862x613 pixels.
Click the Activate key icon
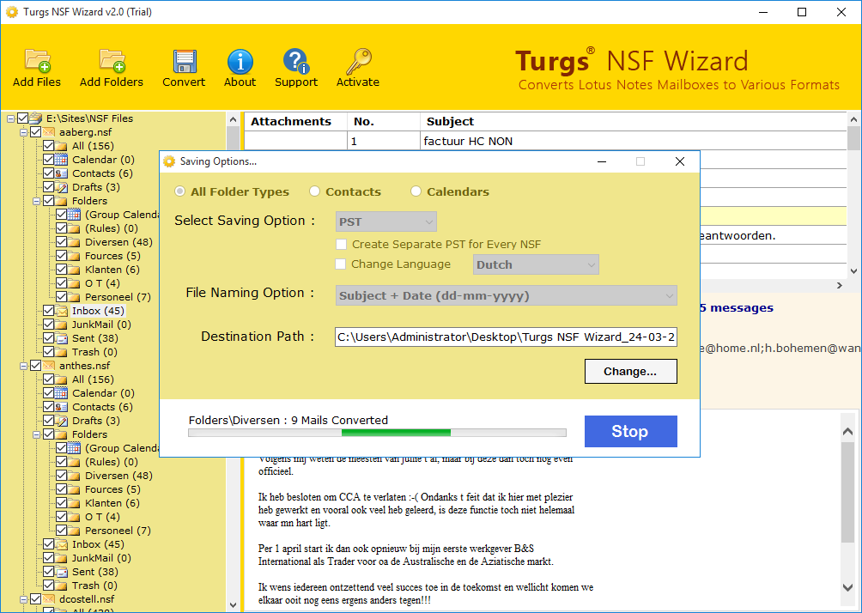click(358, 61)
